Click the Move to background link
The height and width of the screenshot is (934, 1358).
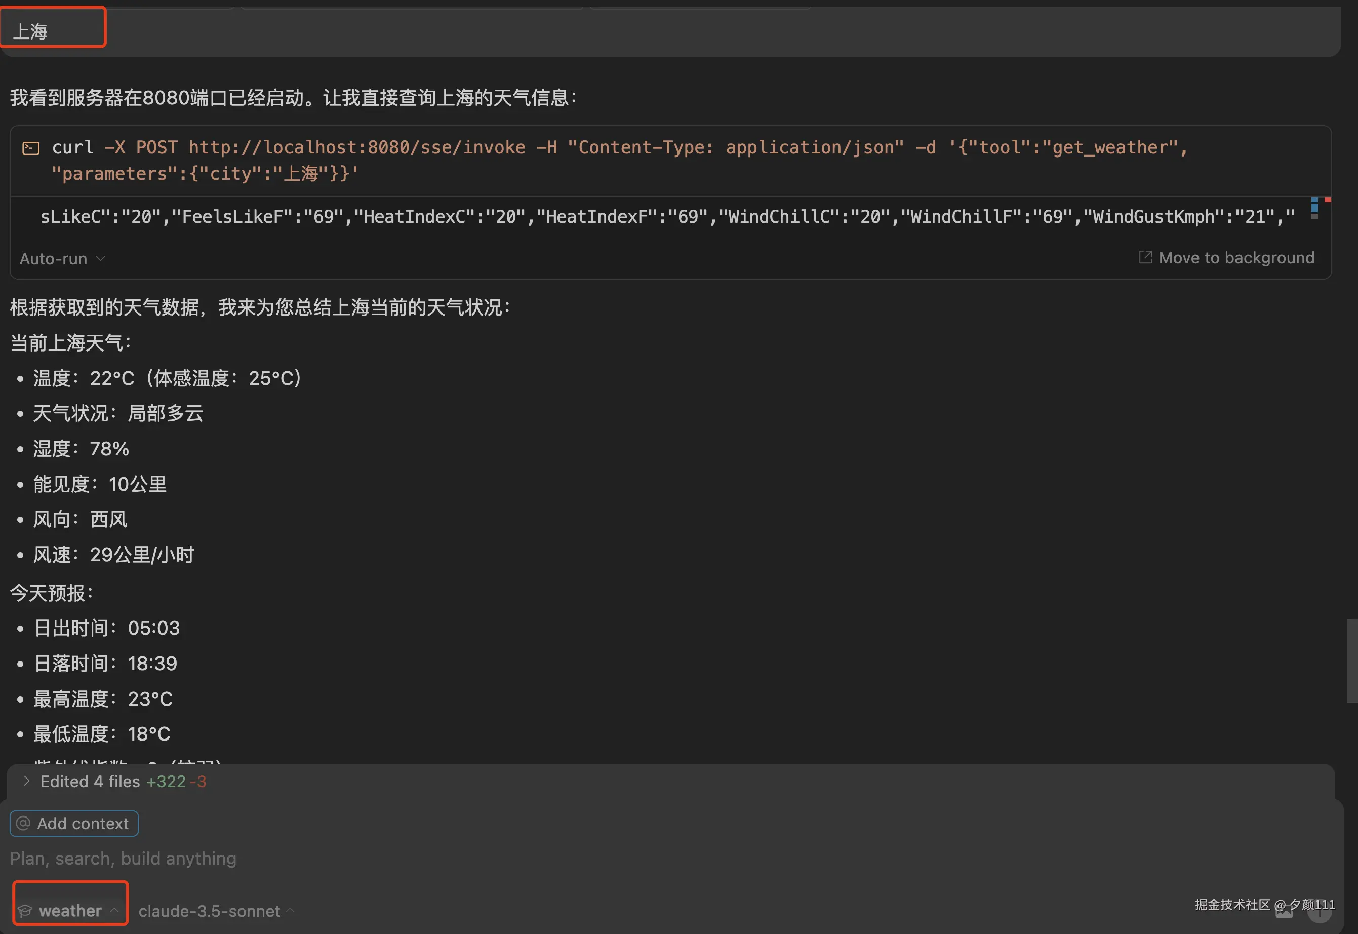pos(1236,257)
